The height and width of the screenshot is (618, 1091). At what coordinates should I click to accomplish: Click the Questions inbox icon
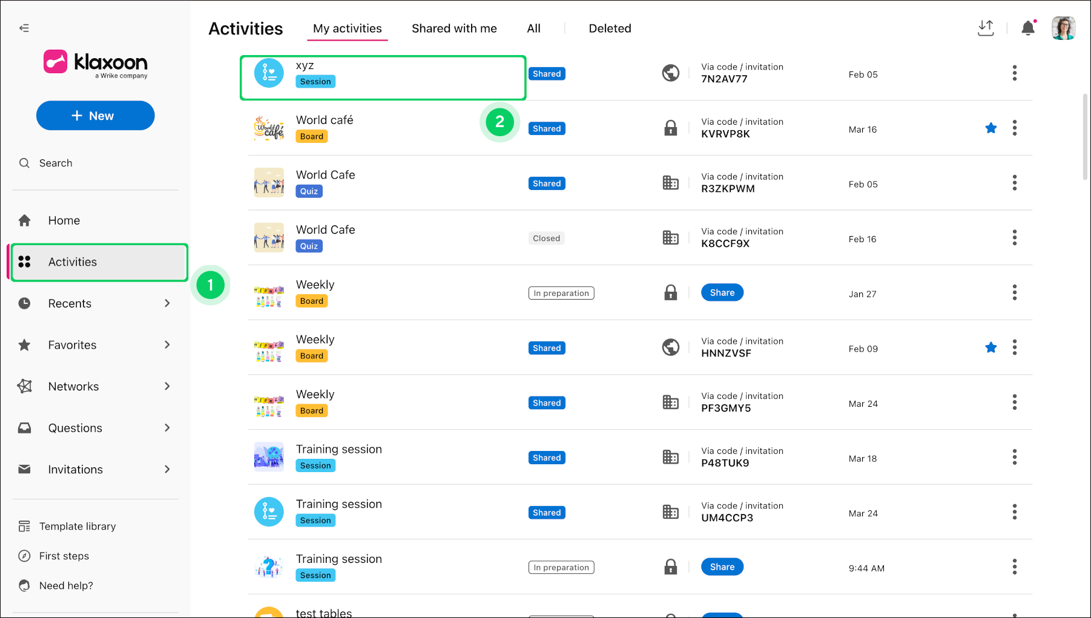tap(24, 428)
